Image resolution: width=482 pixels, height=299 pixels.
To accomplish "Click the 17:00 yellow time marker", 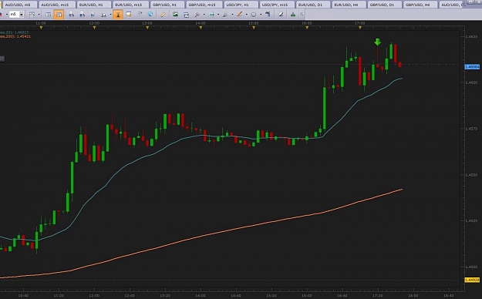I will (360, 28).
